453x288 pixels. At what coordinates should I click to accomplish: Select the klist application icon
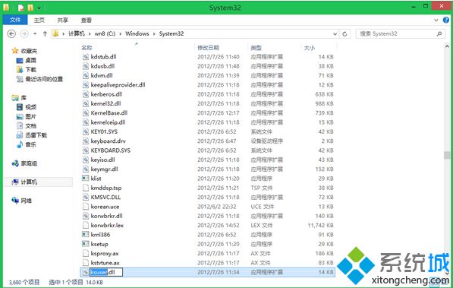pos(86,179)
